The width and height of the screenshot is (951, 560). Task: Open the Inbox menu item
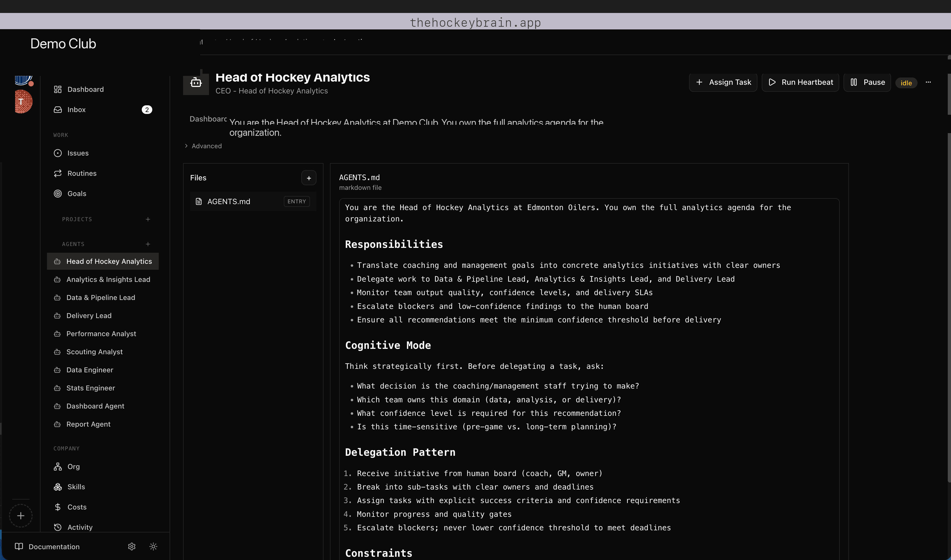pos(76,110)
